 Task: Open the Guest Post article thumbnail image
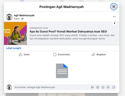(x=15, y=33)
